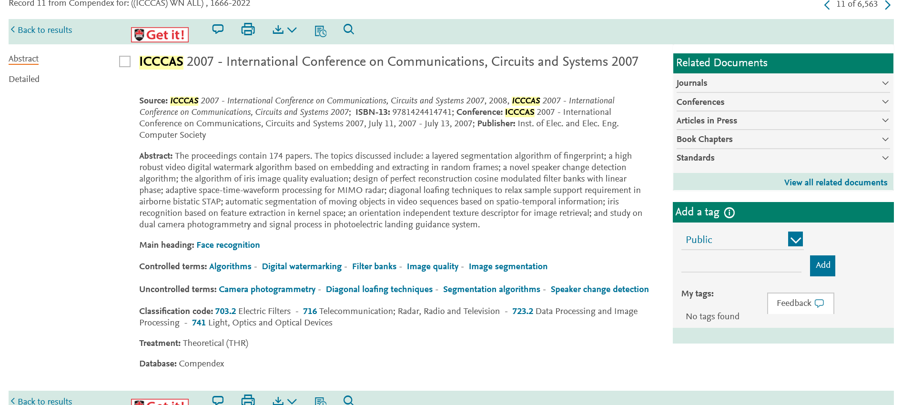Click the Camera photogrammetry uncontrolled term
The width and height of the screenshot is (902, 405).
[267, 289]
